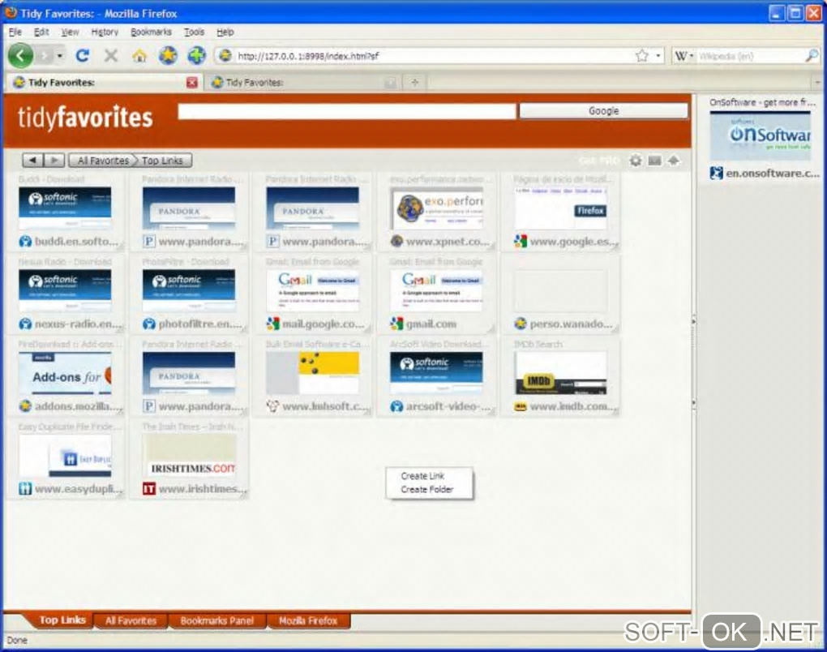Open the arcsoft-video softonic thumbnail
Image resolution: width=827 pixels, height=652 pixels.
point(436,374)
